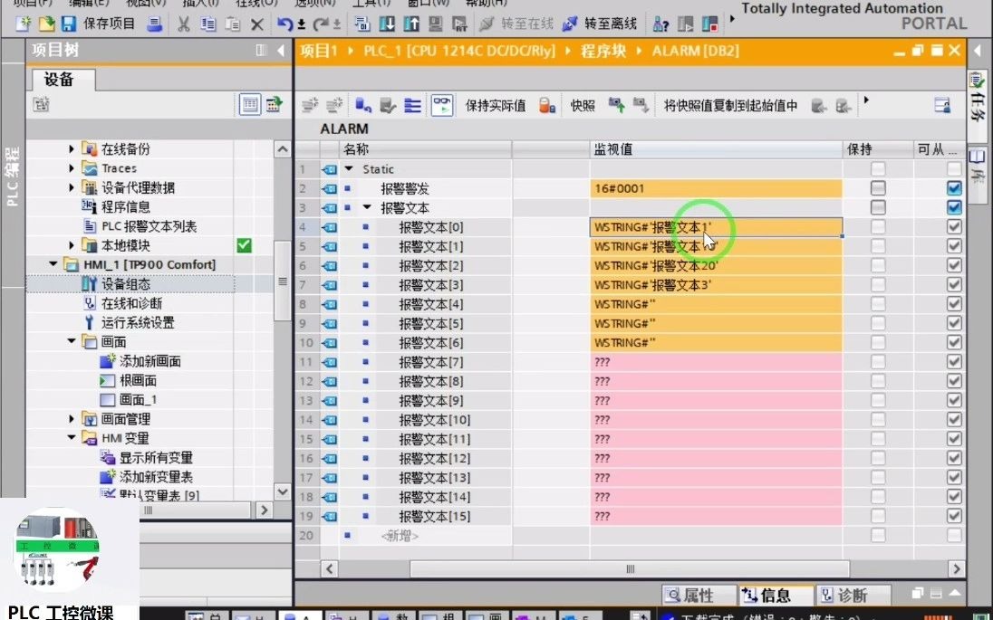Switch to the 信息 tab
This screenshot has height=620, width=993.
775,595
